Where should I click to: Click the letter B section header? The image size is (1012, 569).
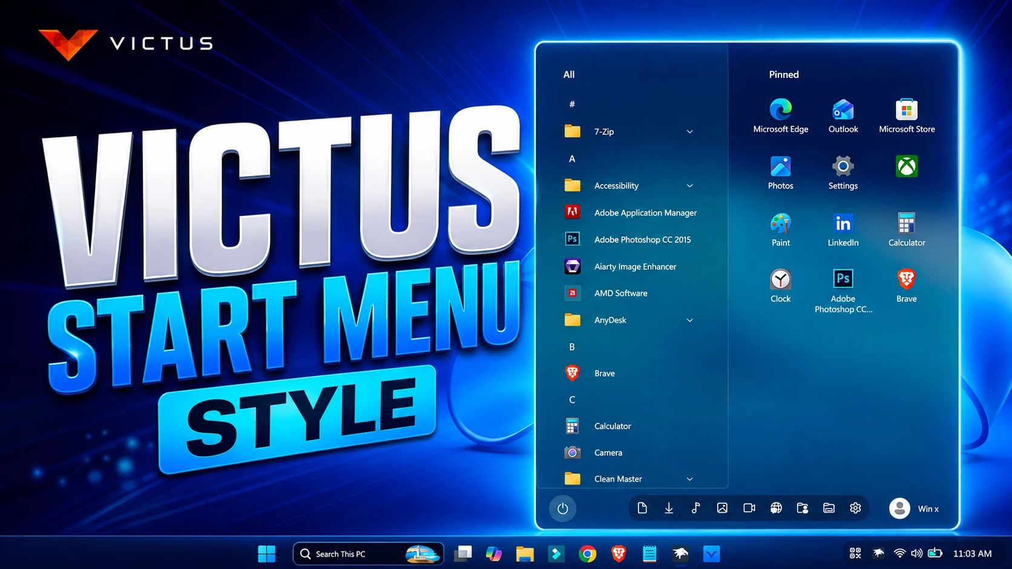572,346
